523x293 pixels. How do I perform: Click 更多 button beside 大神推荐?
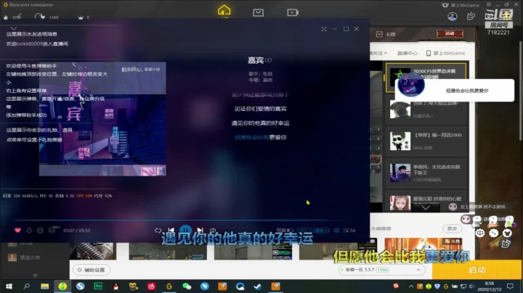tap(452, 228)
